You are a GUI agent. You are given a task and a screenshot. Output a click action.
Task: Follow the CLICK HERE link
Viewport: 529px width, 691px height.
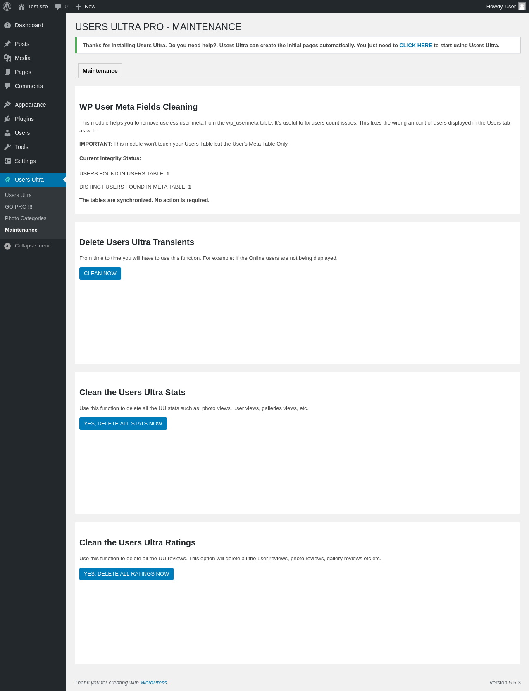pyautogui.click(x=416, y=46)
